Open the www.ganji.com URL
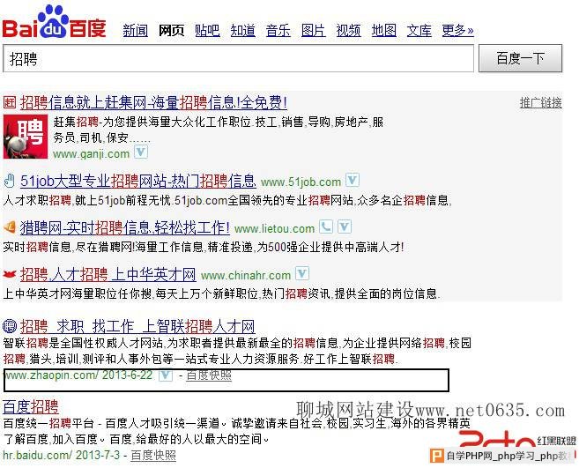The width and height of the screenshot is (579, 468). point(91,153)
